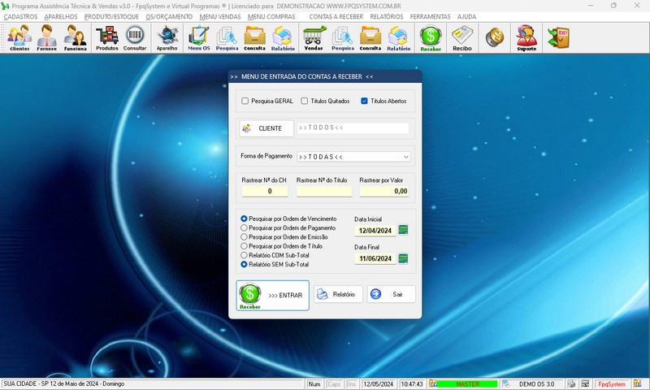Open Produtos from the toolbar
The height and width of the screenshot is (390, 650).
point(106,37)
